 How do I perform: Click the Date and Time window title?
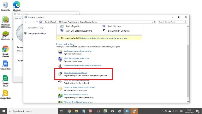coord(23,14)
